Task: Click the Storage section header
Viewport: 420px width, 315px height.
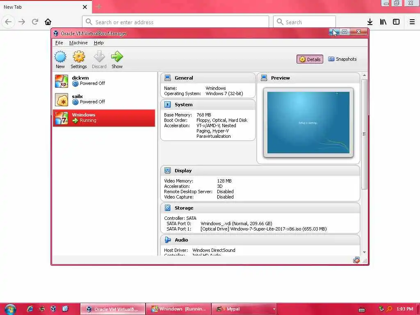Action: 260,208
